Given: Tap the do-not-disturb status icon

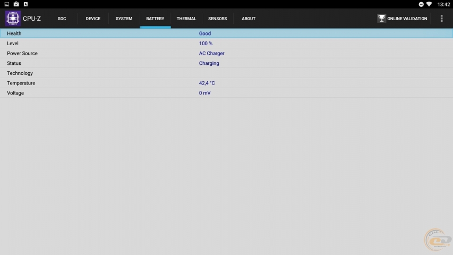Looking at the screenshot, I should tap(421, 4).
